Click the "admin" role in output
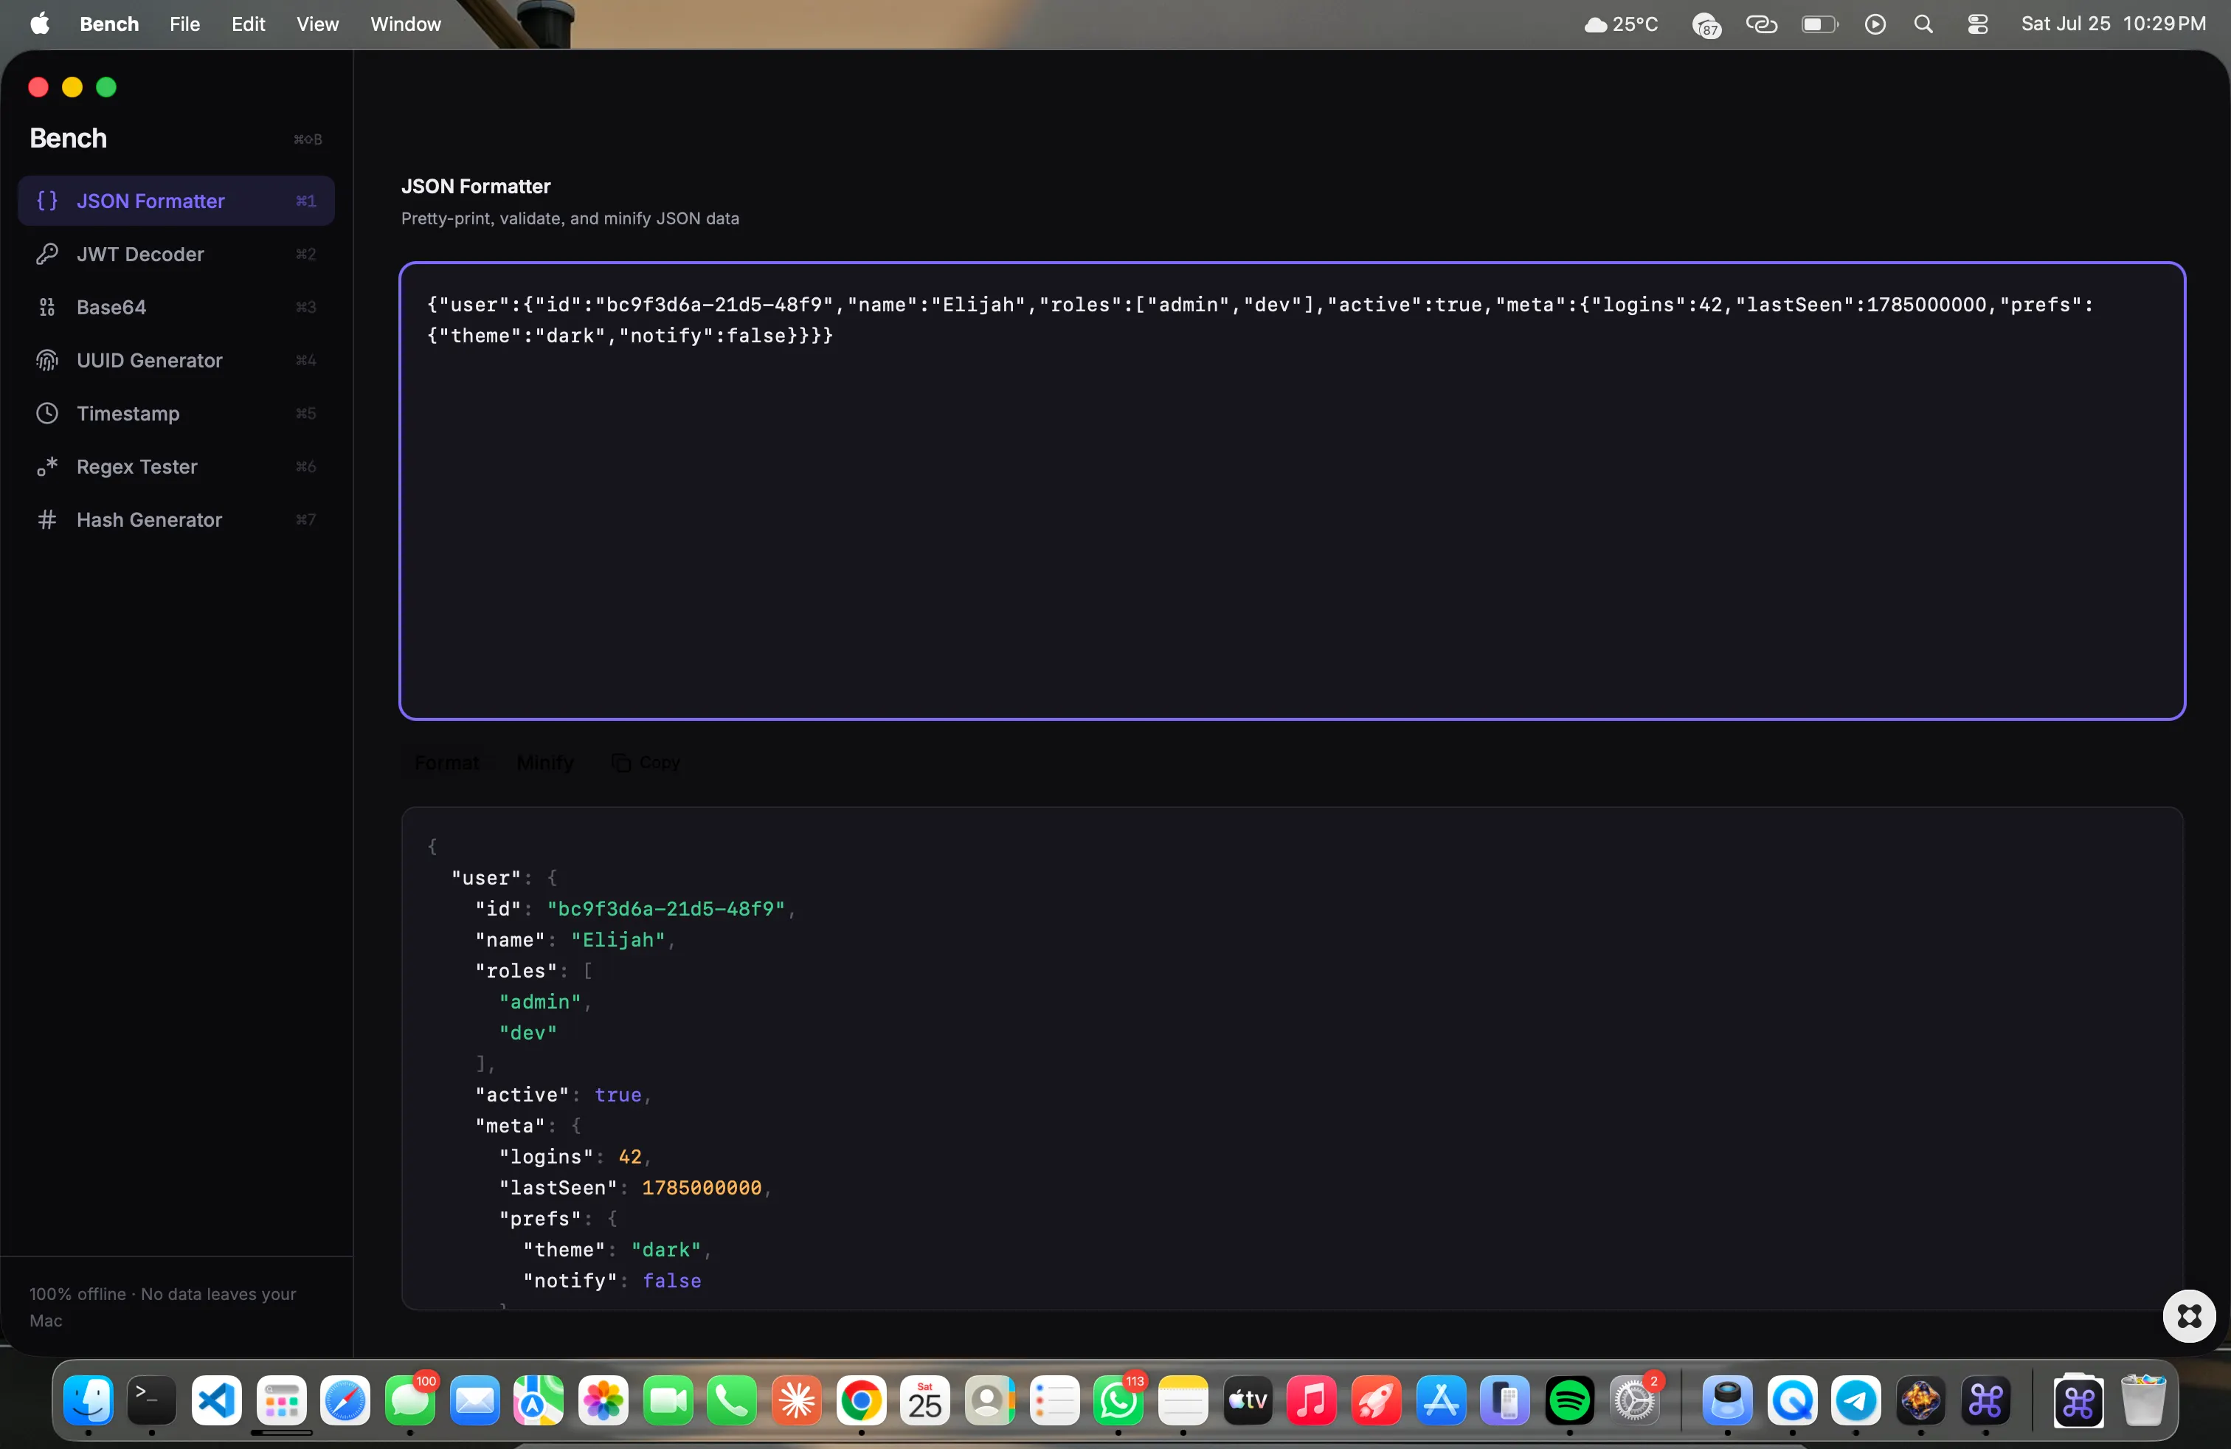This screenshot has width=2231, height=1449. click(x=540, y=1002)
